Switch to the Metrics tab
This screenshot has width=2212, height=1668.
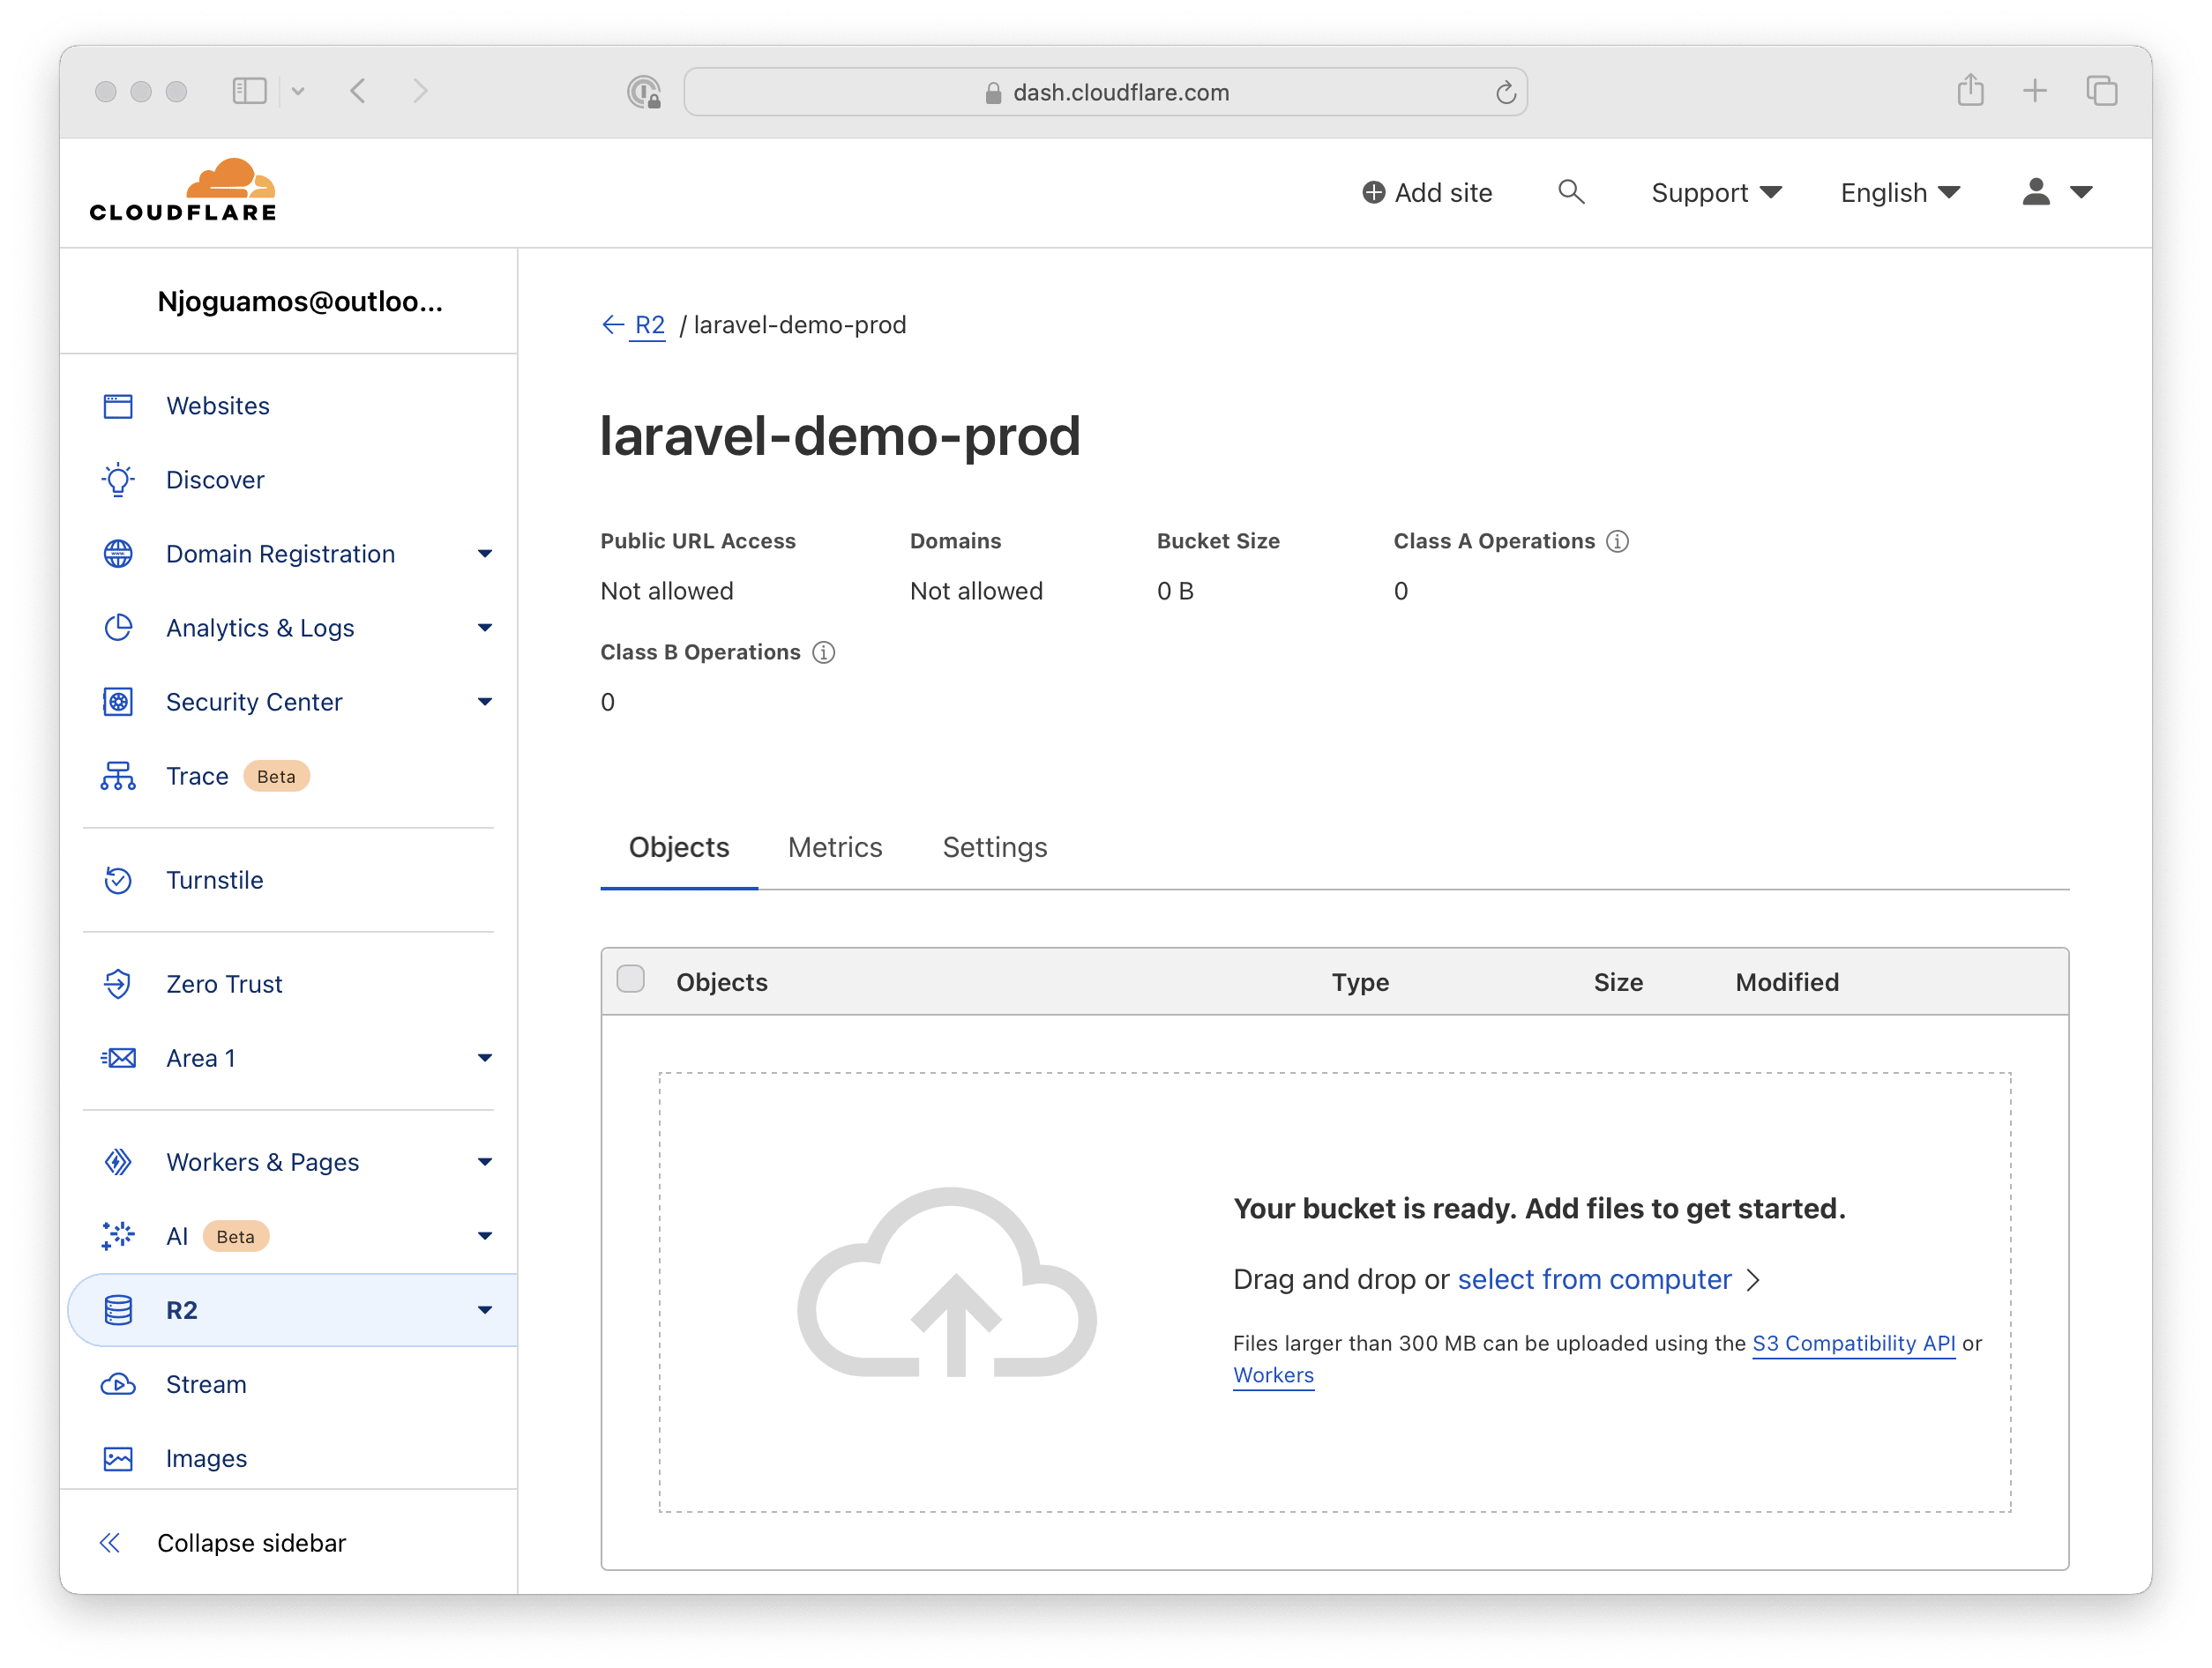click(835, 846)
